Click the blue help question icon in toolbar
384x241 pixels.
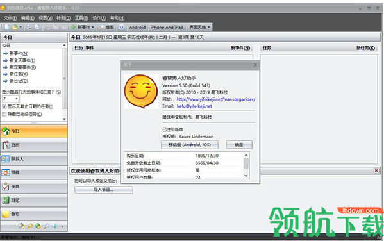pyautogui.click(x=121, y=27)
